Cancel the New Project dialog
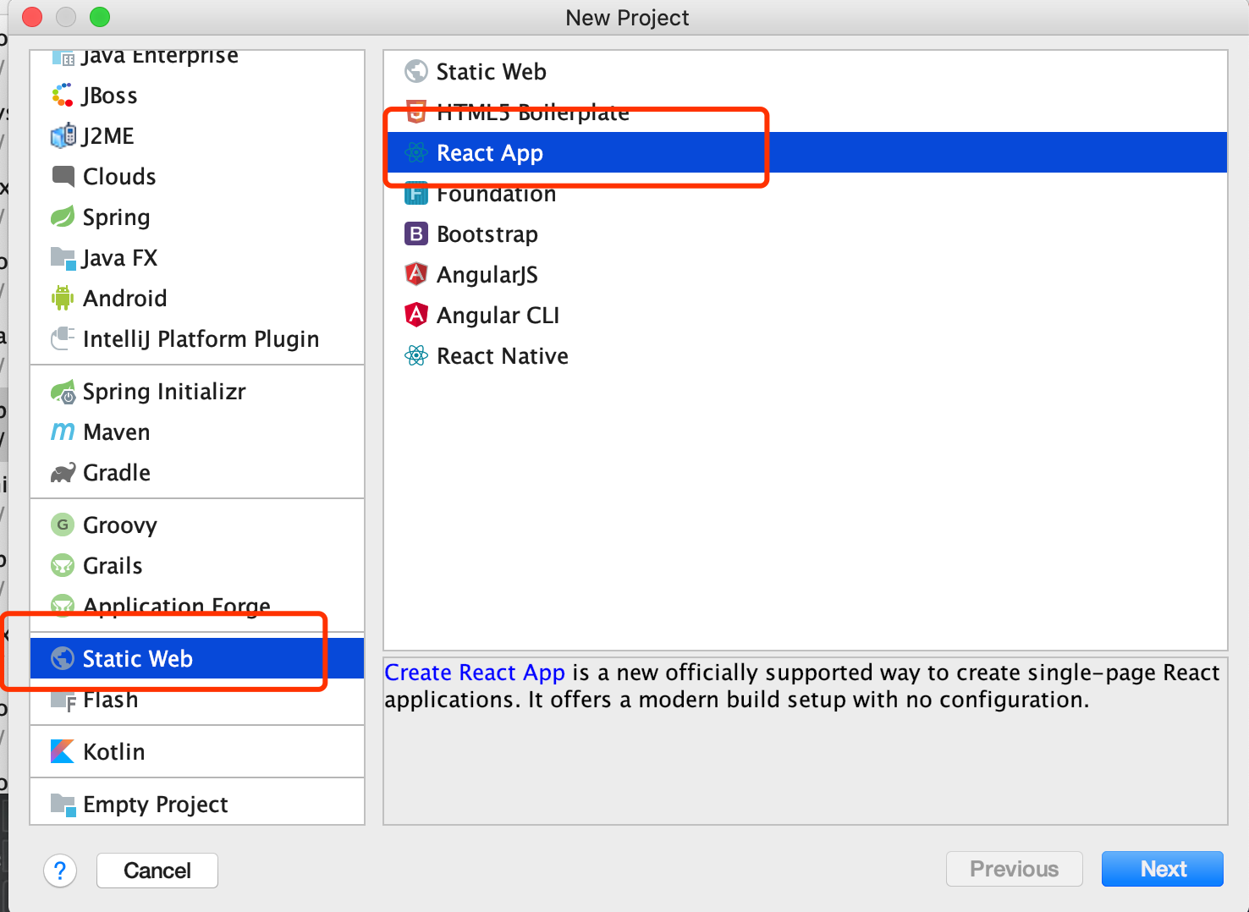Screen dimensions: 1249x912 pyautogui.click(x=157, y=870)
